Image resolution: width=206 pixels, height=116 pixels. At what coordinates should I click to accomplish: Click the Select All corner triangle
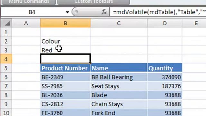coord(6,23)
